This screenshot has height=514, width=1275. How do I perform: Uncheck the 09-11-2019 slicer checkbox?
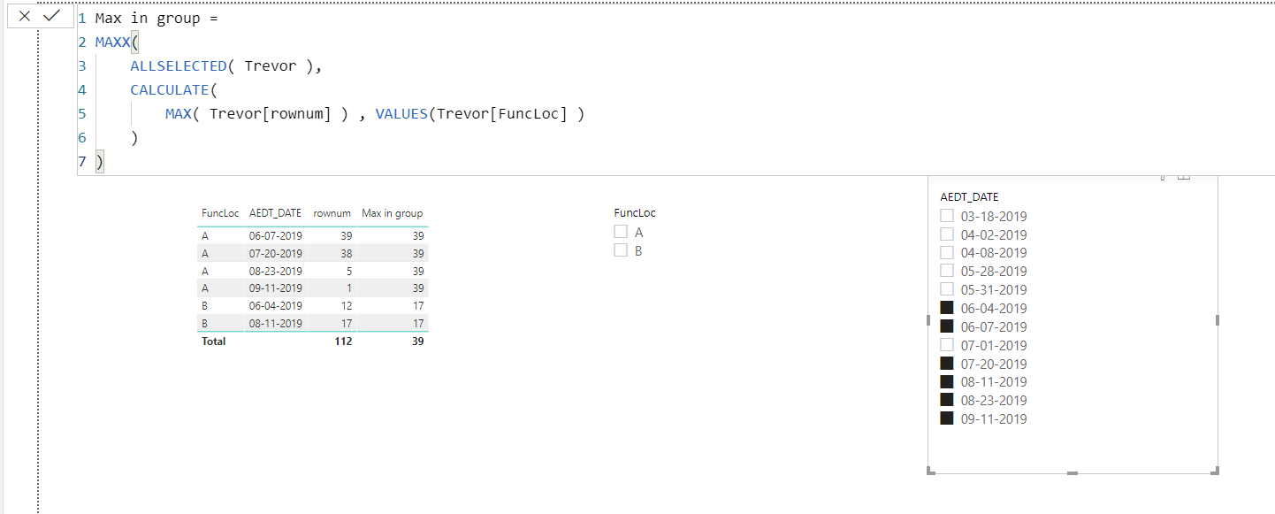pyautogui.click(x=947, y=418)
